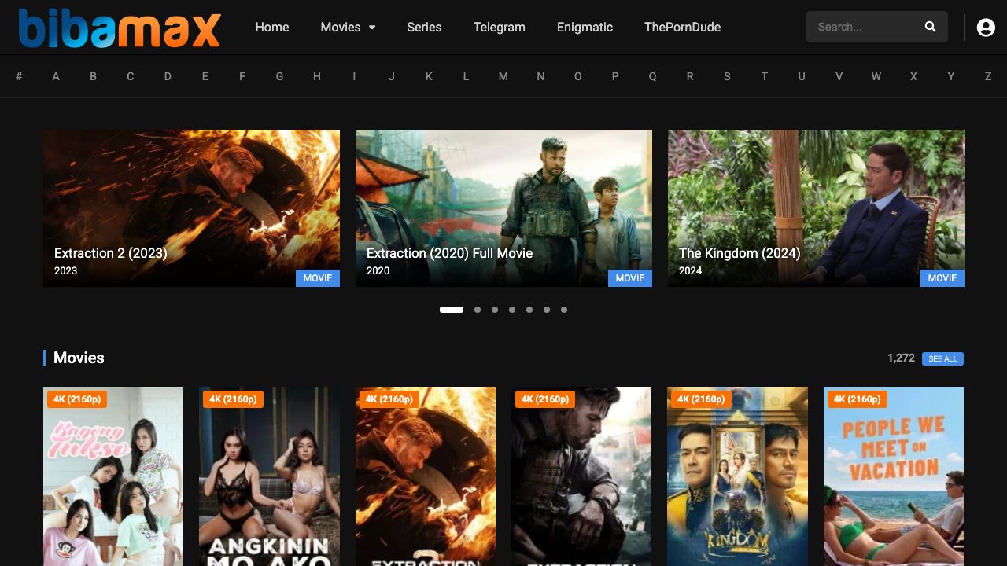Image resolution: width=1007 pixels, height=566 pixels.
Task: Click inside the Search input field
Action: click(x=865, y=27)
